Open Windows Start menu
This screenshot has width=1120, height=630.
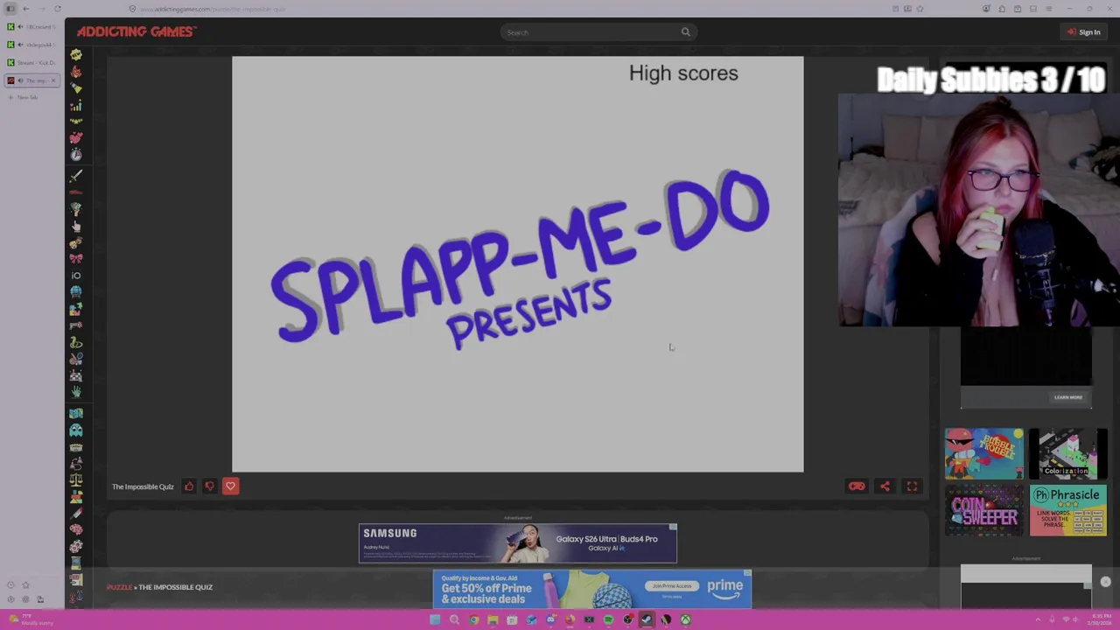[x=435, y=619]
